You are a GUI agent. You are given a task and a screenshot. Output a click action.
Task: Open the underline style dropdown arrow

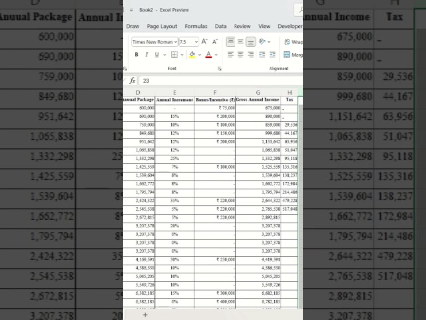(164, 55)
